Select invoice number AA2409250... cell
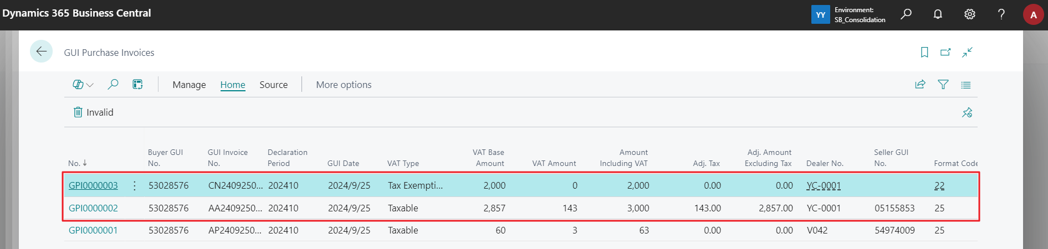 click(236, 209)
